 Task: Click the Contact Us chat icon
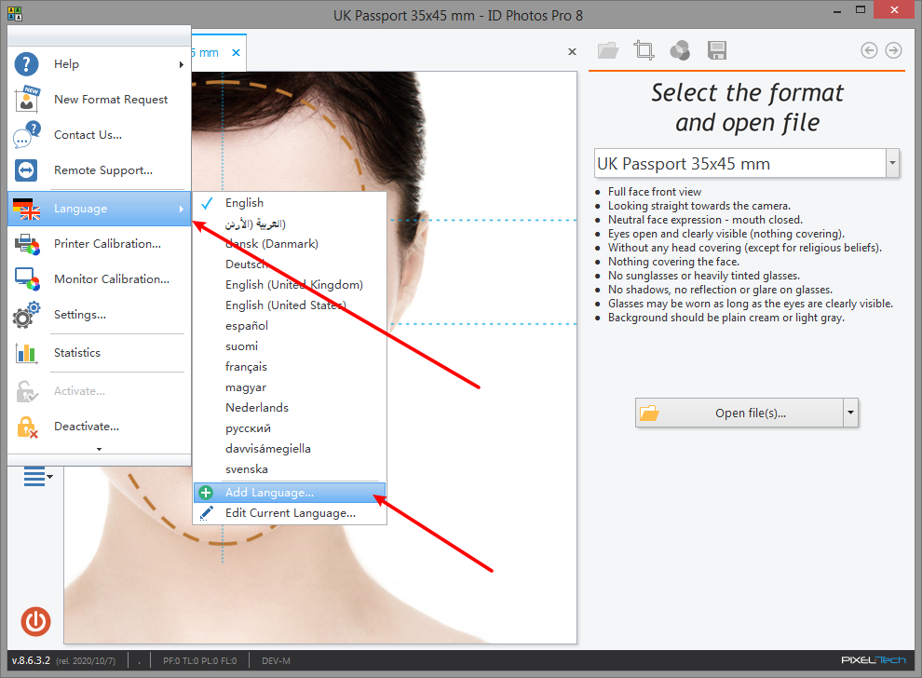(27, 135)
